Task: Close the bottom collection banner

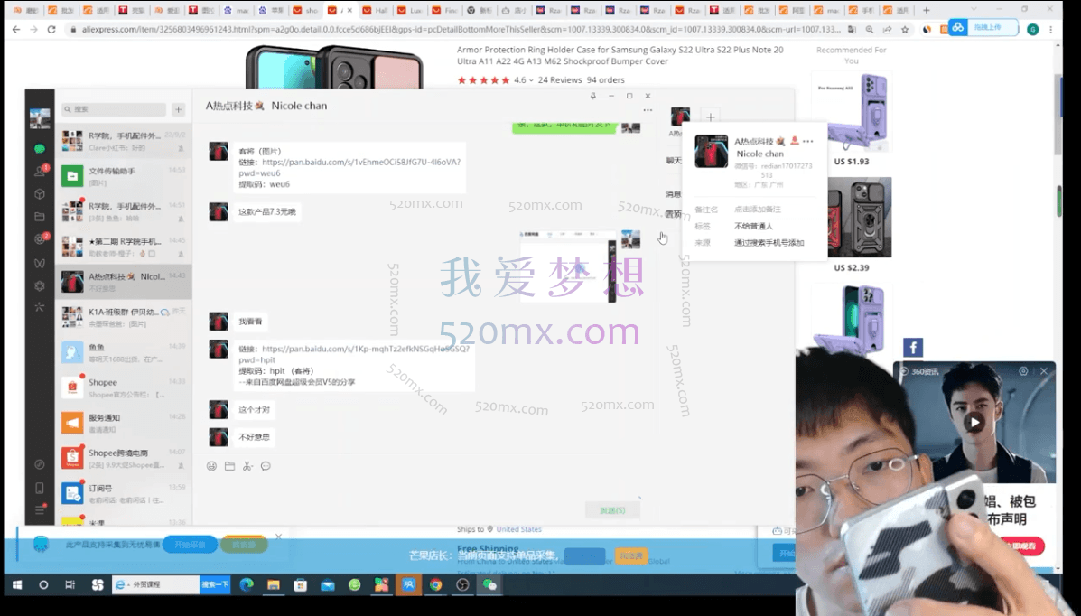Action: click(x=278, y=537)
